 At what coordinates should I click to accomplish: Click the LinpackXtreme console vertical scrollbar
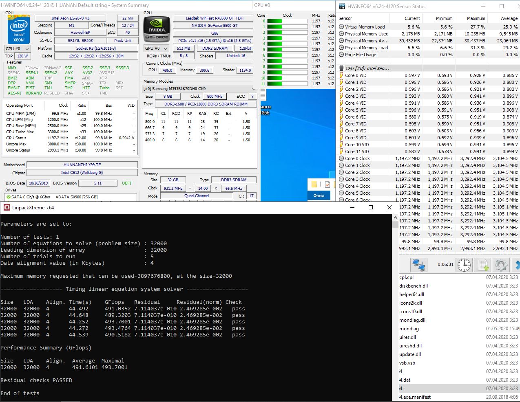(x=395, y=308)
